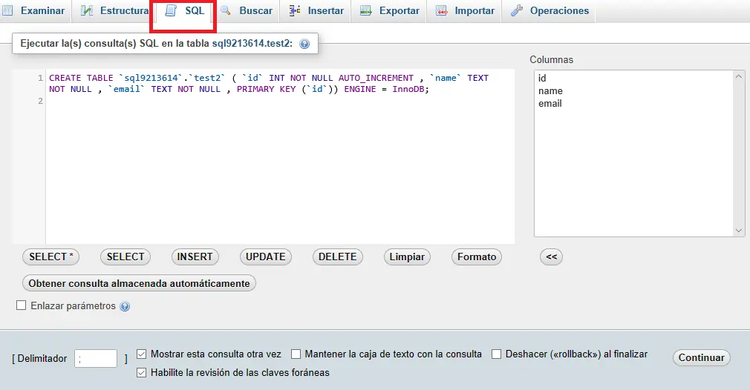Click Obtener consulta almacenada automáticamente
The width and height of the screenshot is (750, 390).
tap(139, 283)
